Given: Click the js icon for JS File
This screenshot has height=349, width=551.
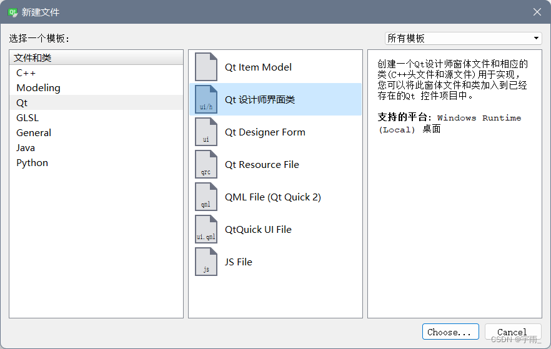Looking at the screenshot, I should (x=206, y=262).
